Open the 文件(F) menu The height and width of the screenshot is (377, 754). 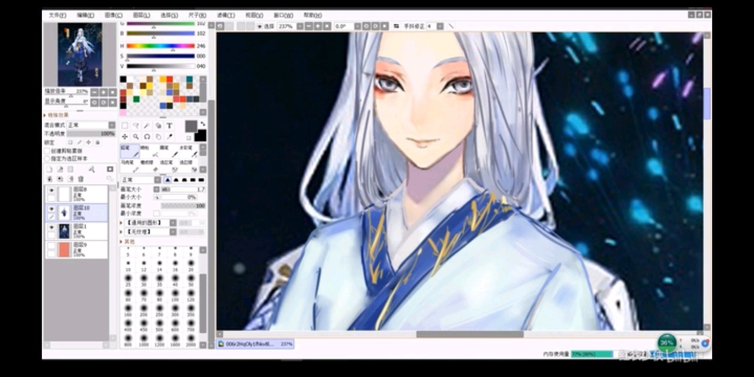(x=57, y=15)
